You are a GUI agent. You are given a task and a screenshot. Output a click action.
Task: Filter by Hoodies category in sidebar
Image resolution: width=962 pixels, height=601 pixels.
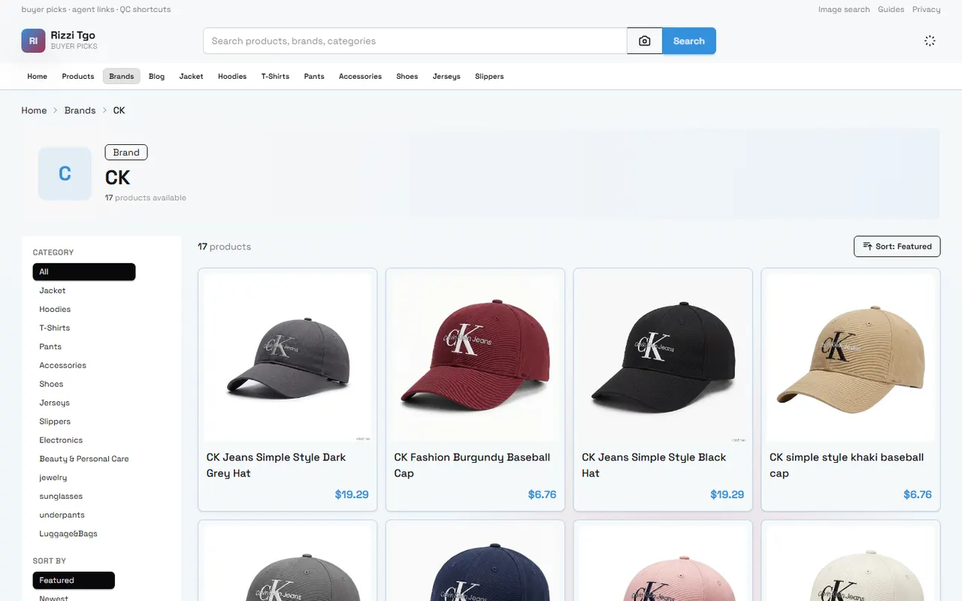pyautogui.click(x=55, y=310)
